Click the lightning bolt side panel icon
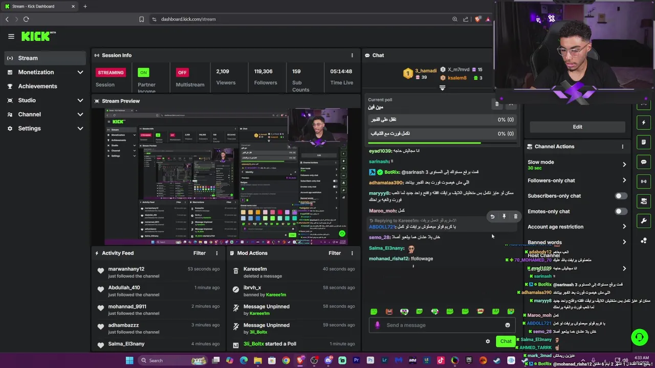 point(644,123)
